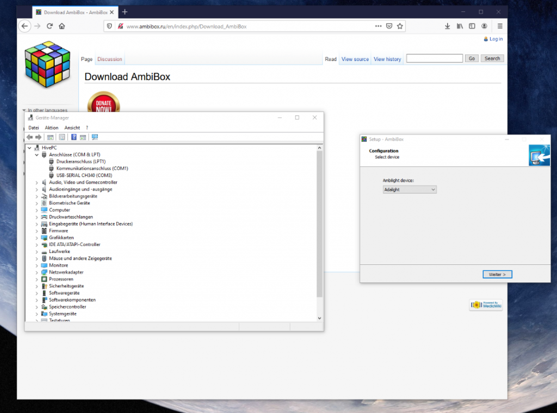
Task: Select Kommunikationsanschluss (COM1) entry
Action: [92, 169]
